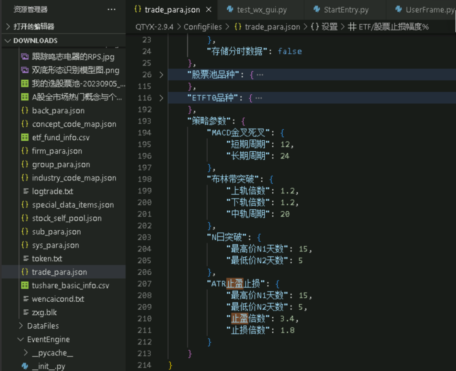Open token.txt file

tap(47, 259)
